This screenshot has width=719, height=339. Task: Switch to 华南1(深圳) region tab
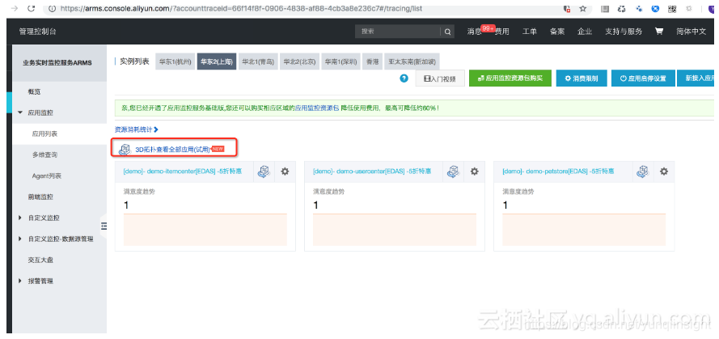coord(340,62)
